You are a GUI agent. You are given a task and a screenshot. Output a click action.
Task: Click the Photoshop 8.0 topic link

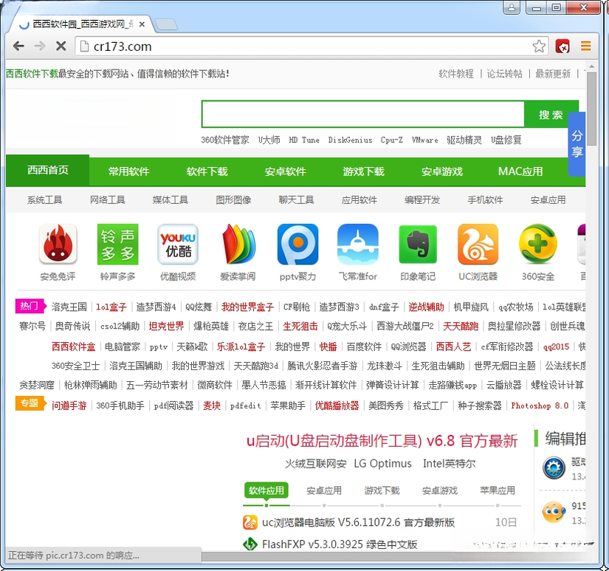pyautogui.click(x=540, y=406)
